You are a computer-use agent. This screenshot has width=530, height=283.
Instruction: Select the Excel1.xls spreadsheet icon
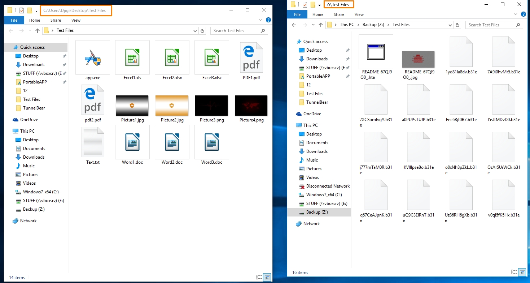132,57
